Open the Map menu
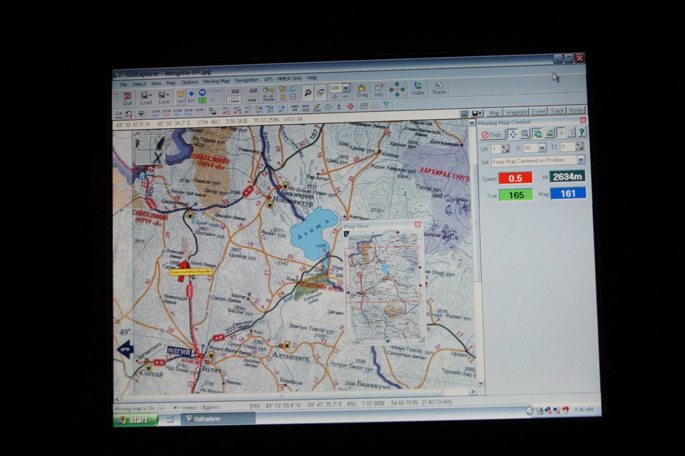 click(171, 83)
